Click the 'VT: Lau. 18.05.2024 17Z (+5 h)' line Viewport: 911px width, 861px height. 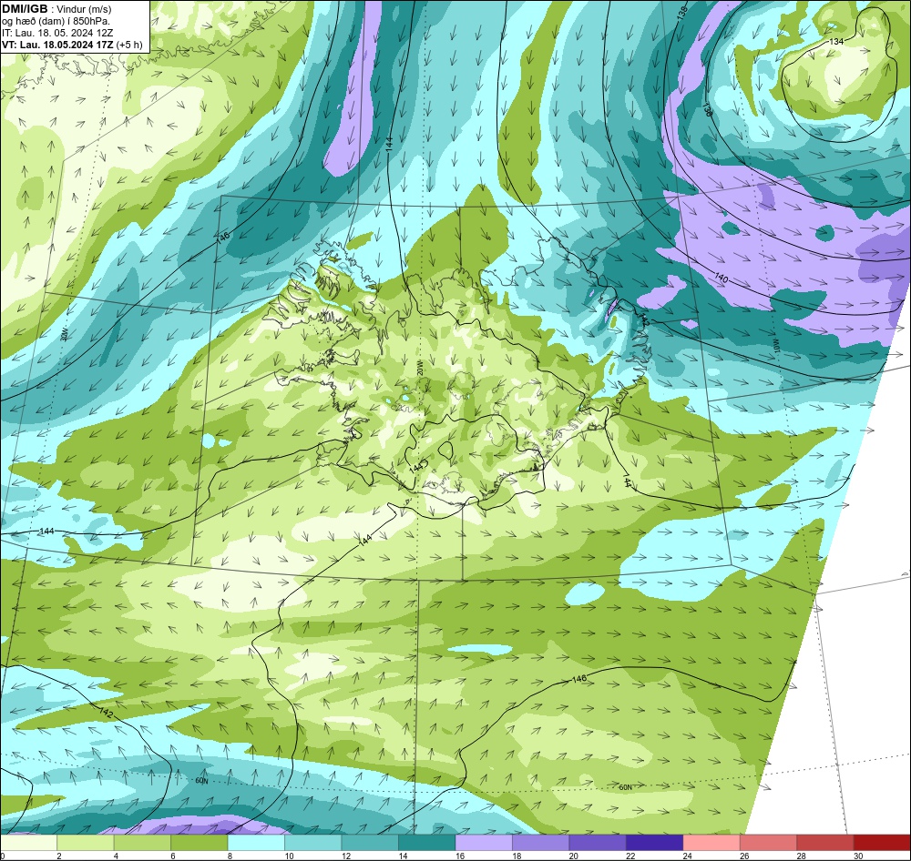pyautogui.click(x=72, y=45)
